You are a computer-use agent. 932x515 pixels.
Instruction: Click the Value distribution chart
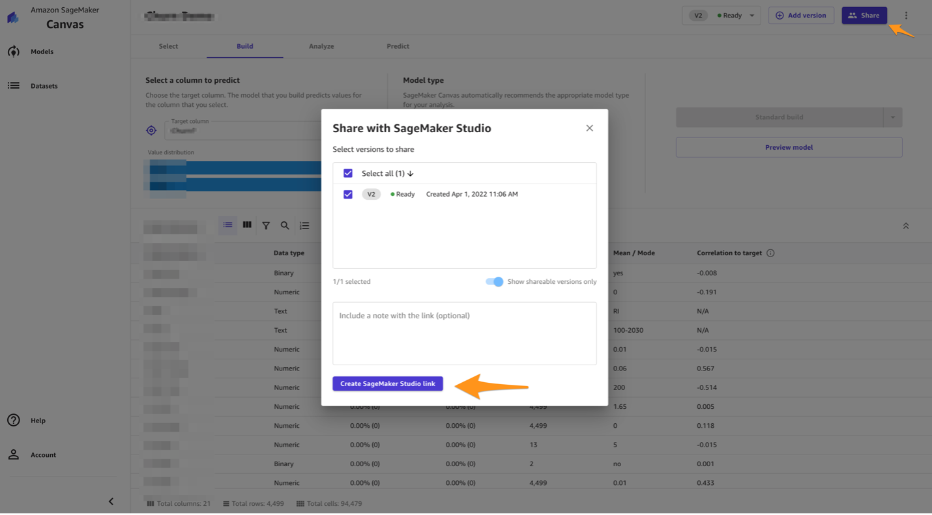pos(233,176)
